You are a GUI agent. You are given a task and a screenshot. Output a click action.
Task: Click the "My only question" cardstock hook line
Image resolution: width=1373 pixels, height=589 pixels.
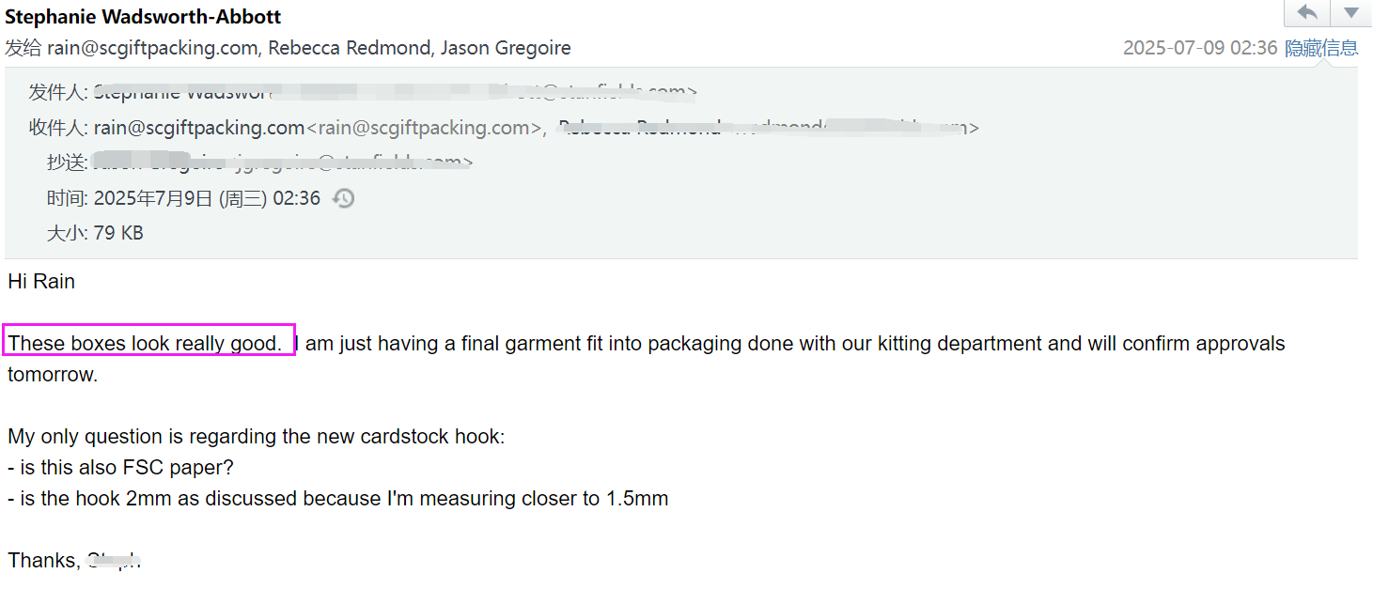257,436
